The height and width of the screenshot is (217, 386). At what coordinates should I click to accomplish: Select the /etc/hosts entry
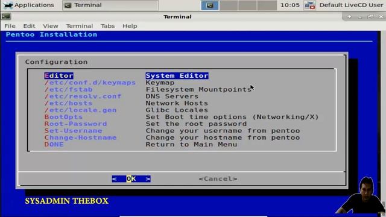pos(68,103)
